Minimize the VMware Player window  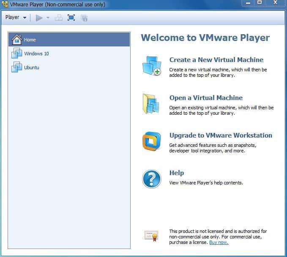pos(248,3)
